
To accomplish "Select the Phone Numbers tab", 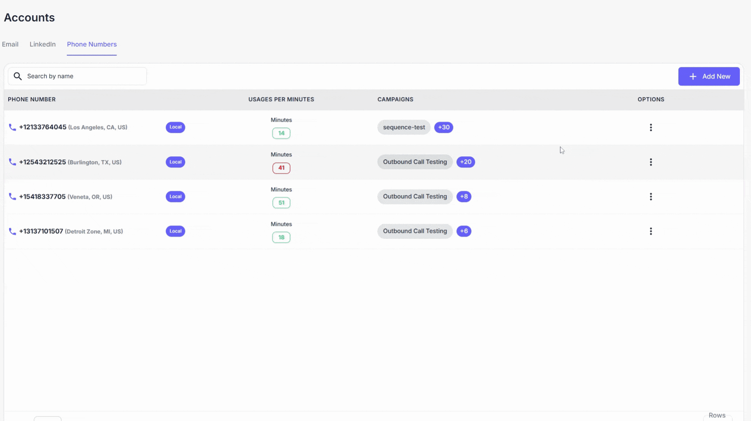I will click(92, 44).
